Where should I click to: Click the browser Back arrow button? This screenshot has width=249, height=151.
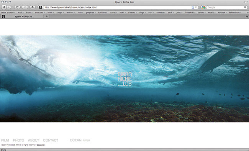pyautogui.click(x=4, y=7)
